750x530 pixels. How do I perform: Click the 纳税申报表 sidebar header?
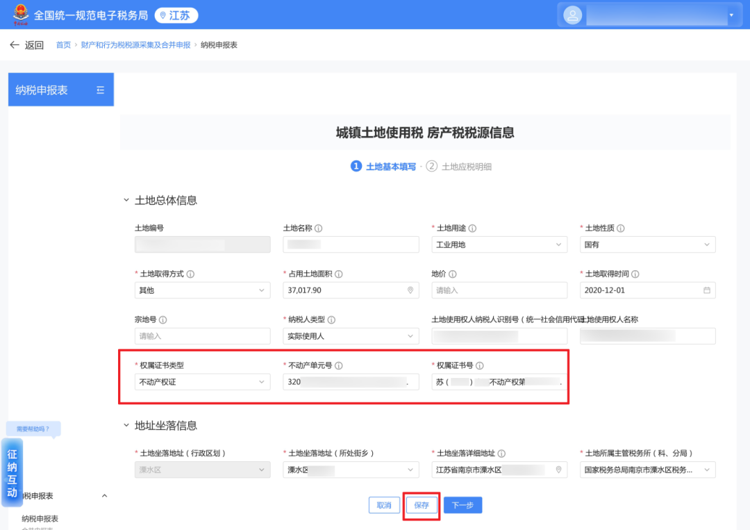tap(60, 90)
